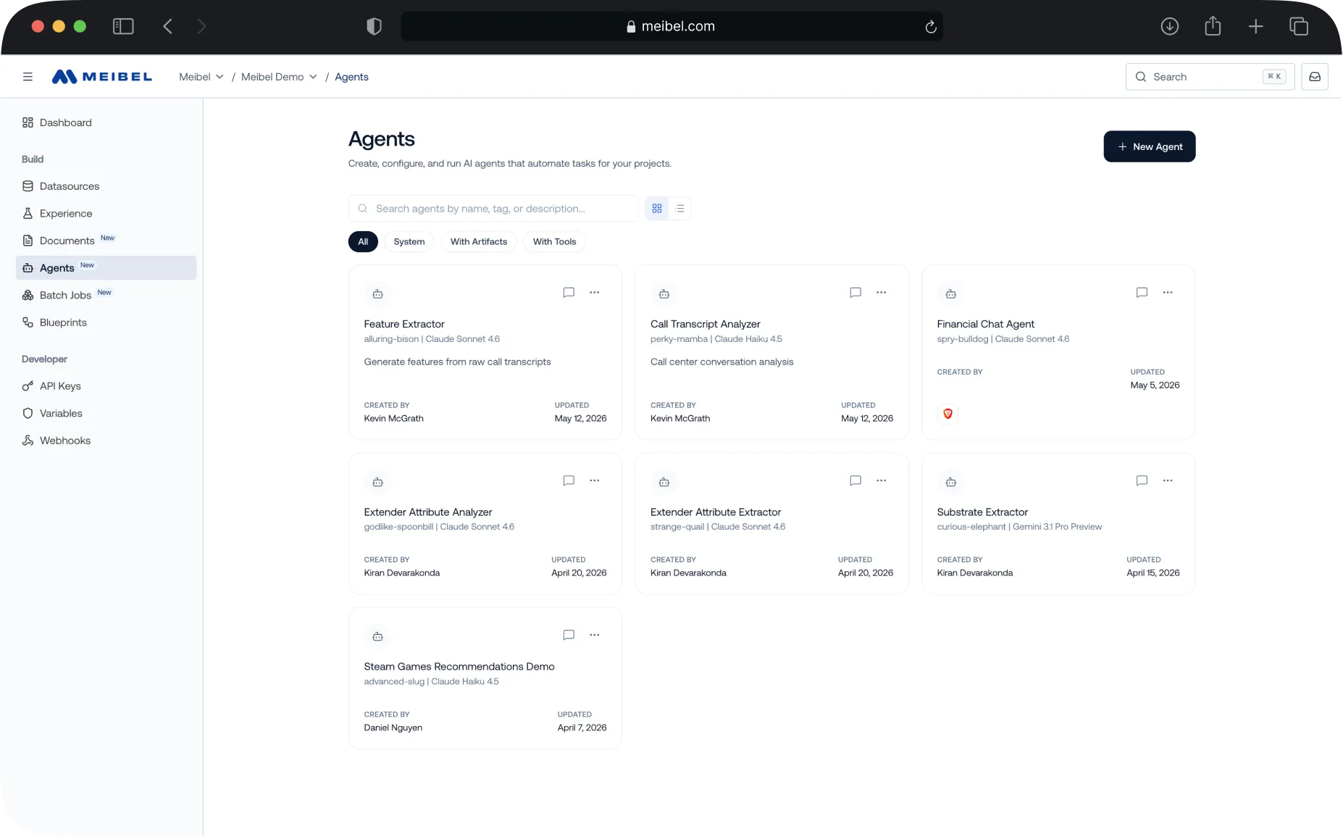Open more options for Extender Attribute Analyzer
Screen dimensions: 1343x837
pos(595,480)
